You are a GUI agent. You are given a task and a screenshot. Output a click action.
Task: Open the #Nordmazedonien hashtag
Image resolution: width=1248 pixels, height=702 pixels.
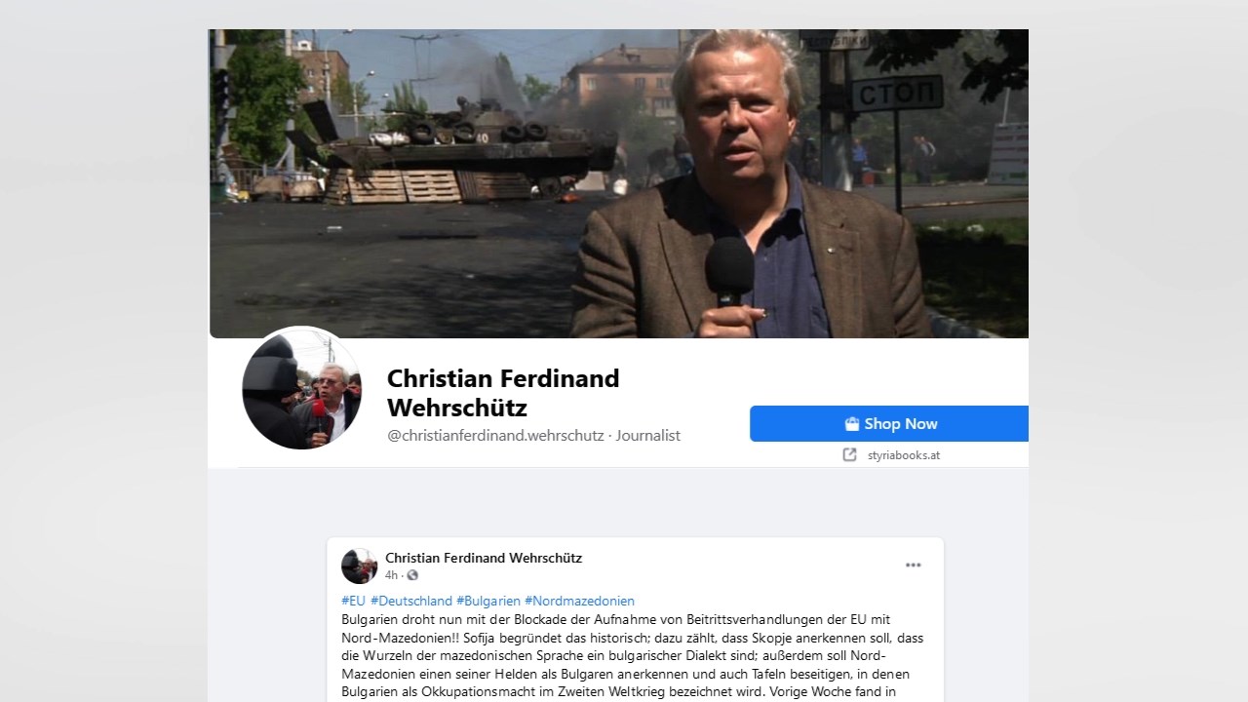coord(579,601)
